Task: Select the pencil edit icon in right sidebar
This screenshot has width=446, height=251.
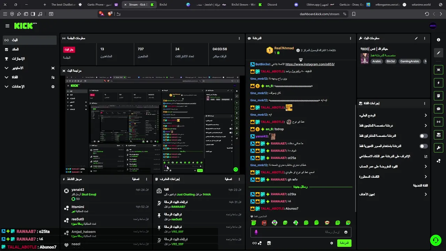Action: [438, 53]
